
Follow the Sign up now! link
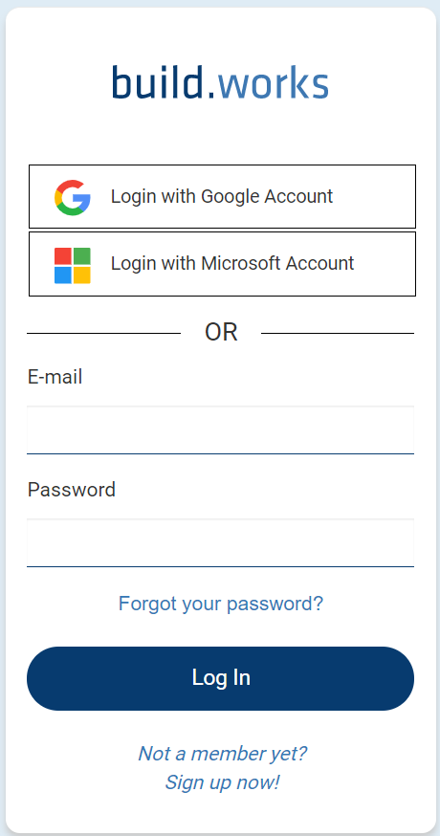[222, 782]
